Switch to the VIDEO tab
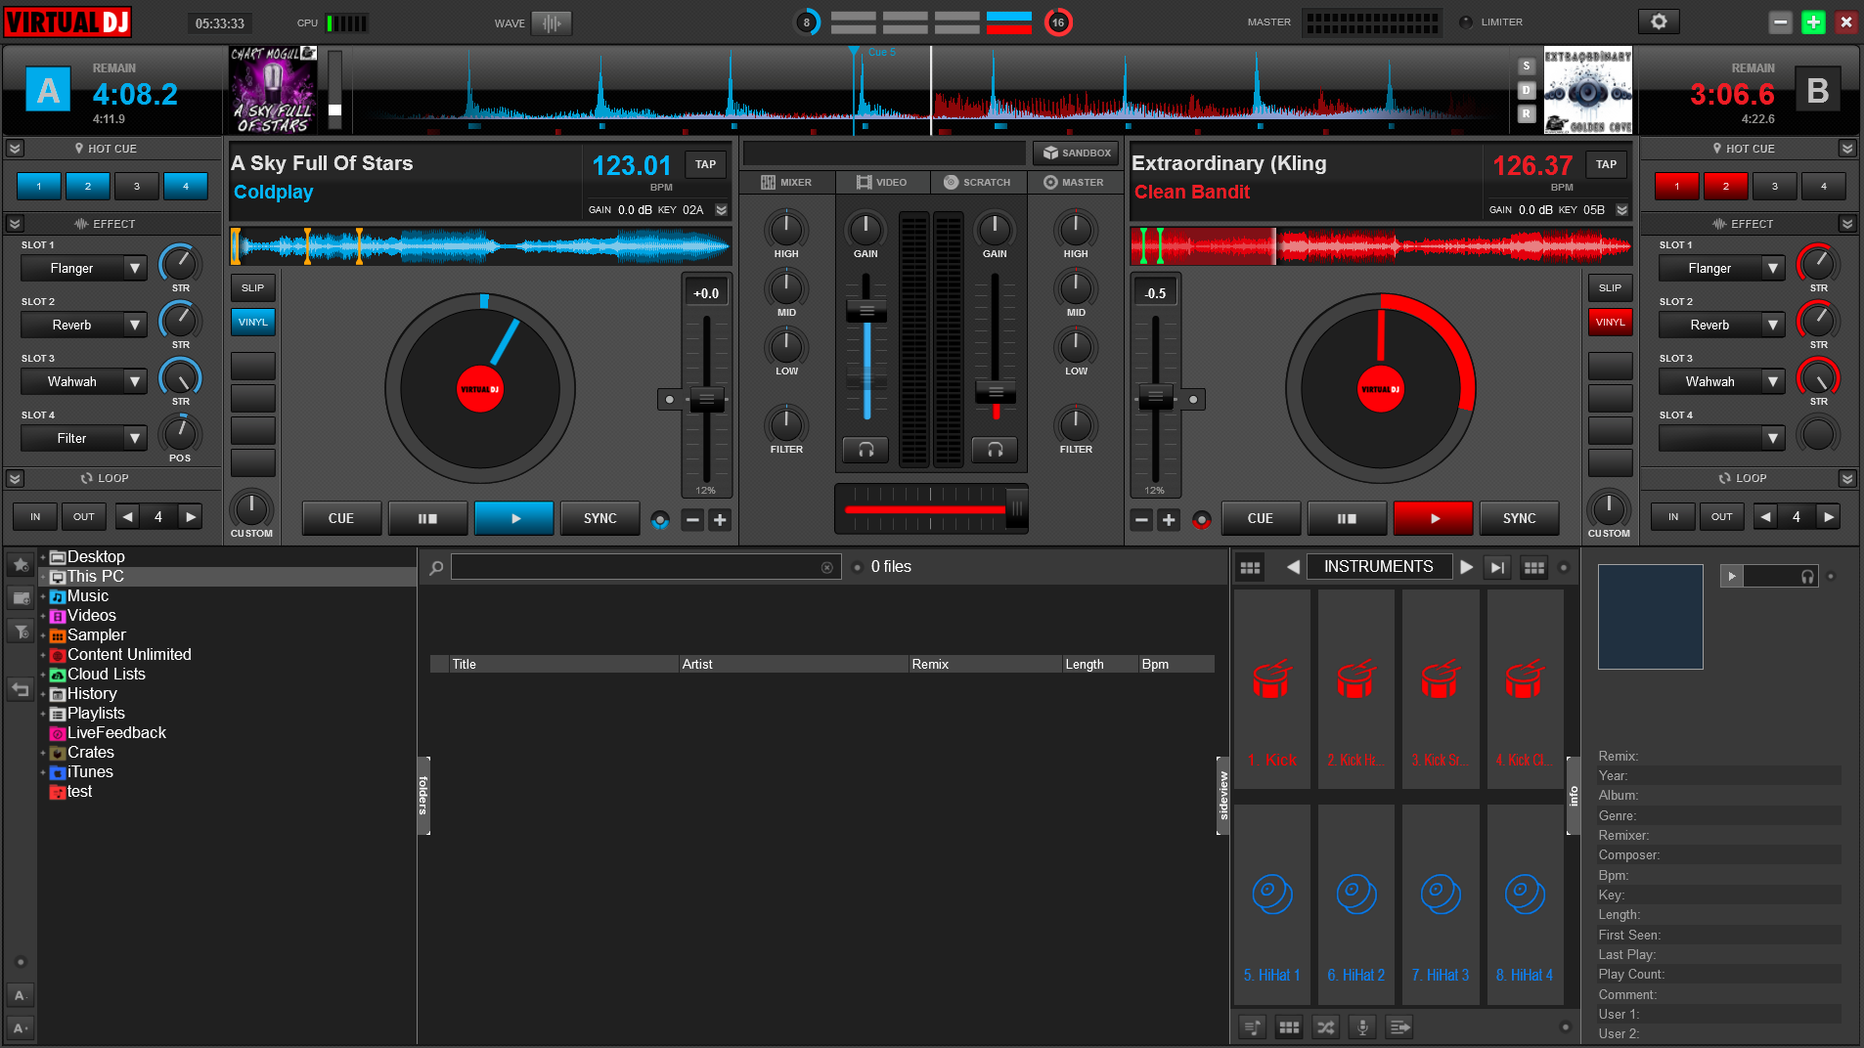This screenshot has width=1864, height=1048. [x=881, y=183]
